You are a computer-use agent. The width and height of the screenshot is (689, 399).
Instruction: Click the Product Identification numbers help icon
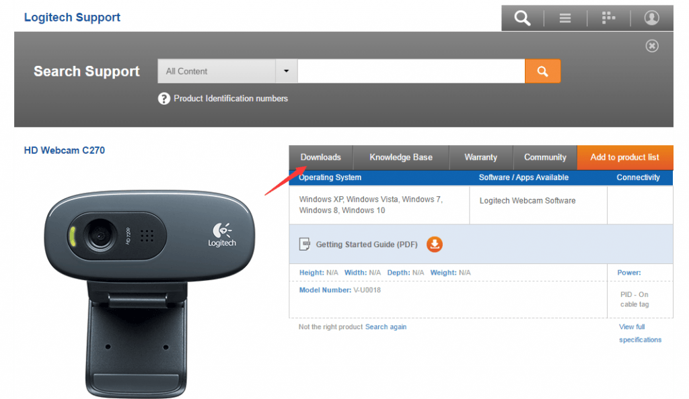click(x=164, y=98)
